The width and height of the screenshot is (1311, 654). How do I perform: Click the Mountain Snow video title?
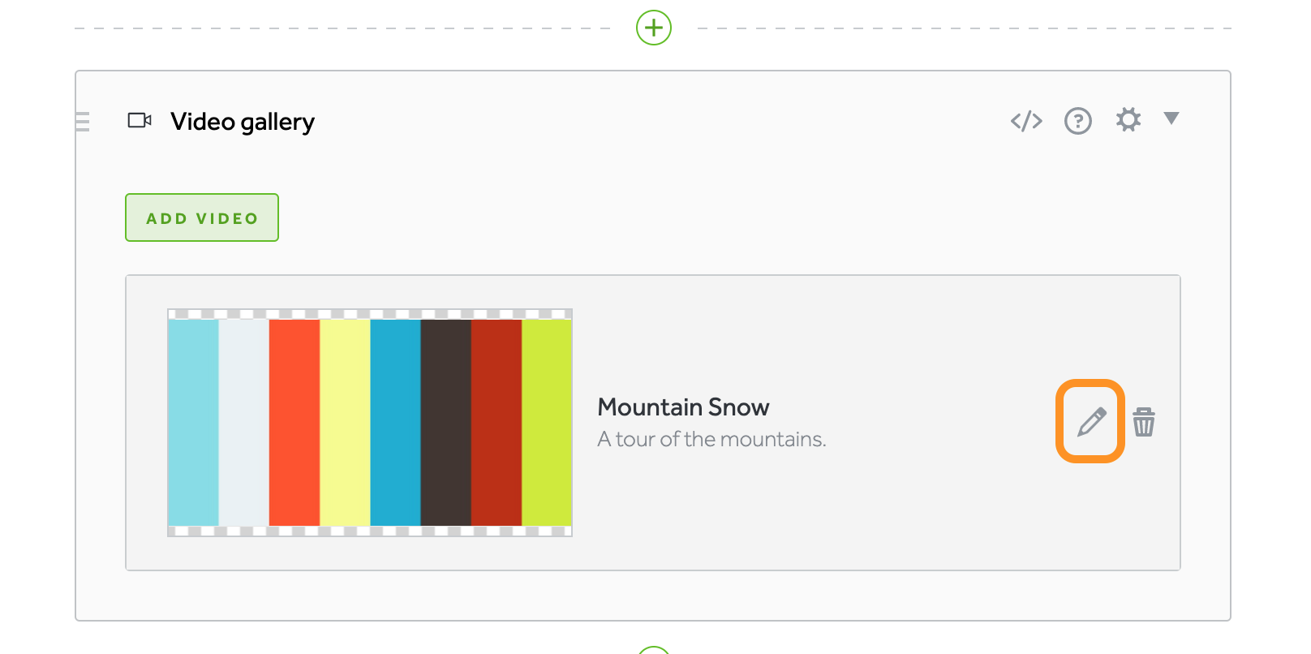pos(683,407)
